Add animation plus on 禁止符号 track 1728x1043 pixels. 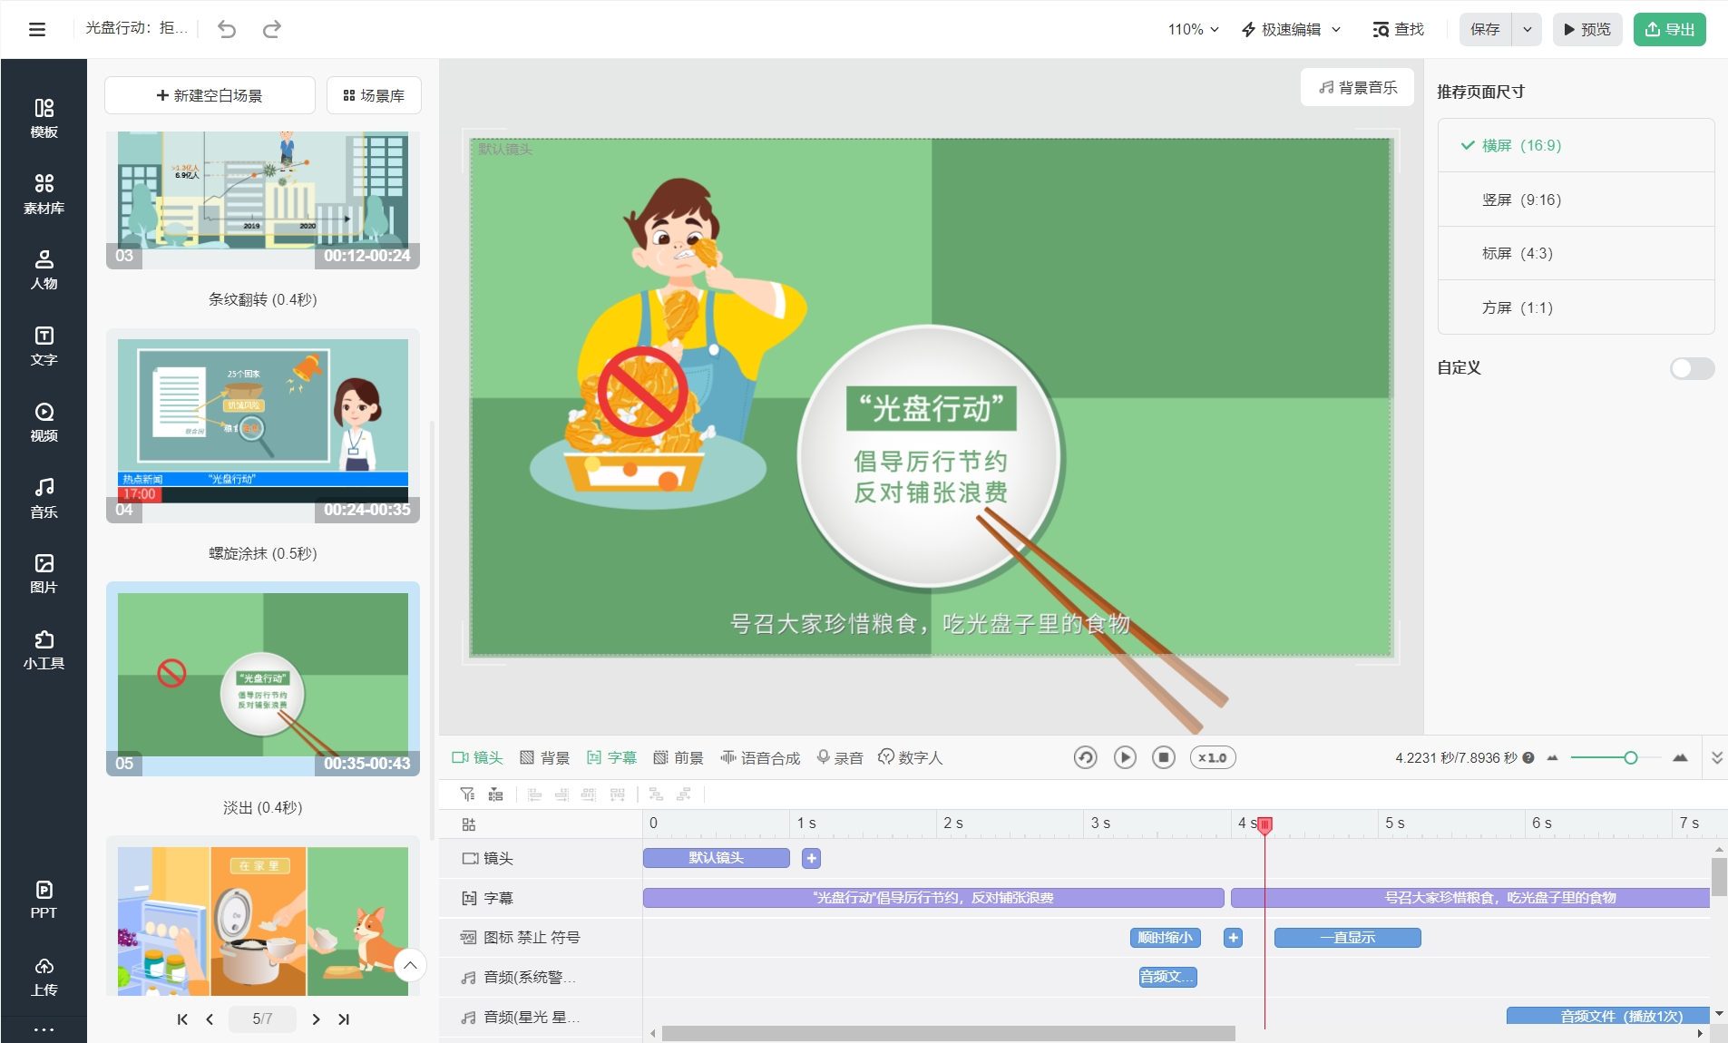(x=1233, y=938)
